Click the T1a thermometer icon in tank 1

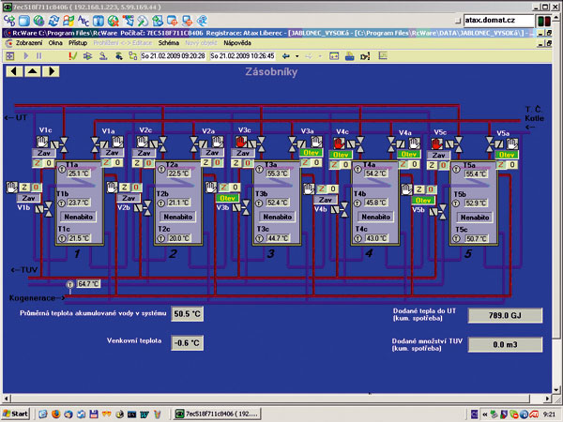pyautogui.click(x=62, y=169)
